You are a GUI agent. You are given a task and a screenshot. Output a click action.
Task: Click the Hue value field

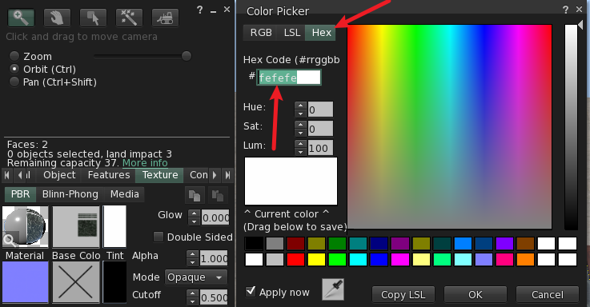click(320, 110)
